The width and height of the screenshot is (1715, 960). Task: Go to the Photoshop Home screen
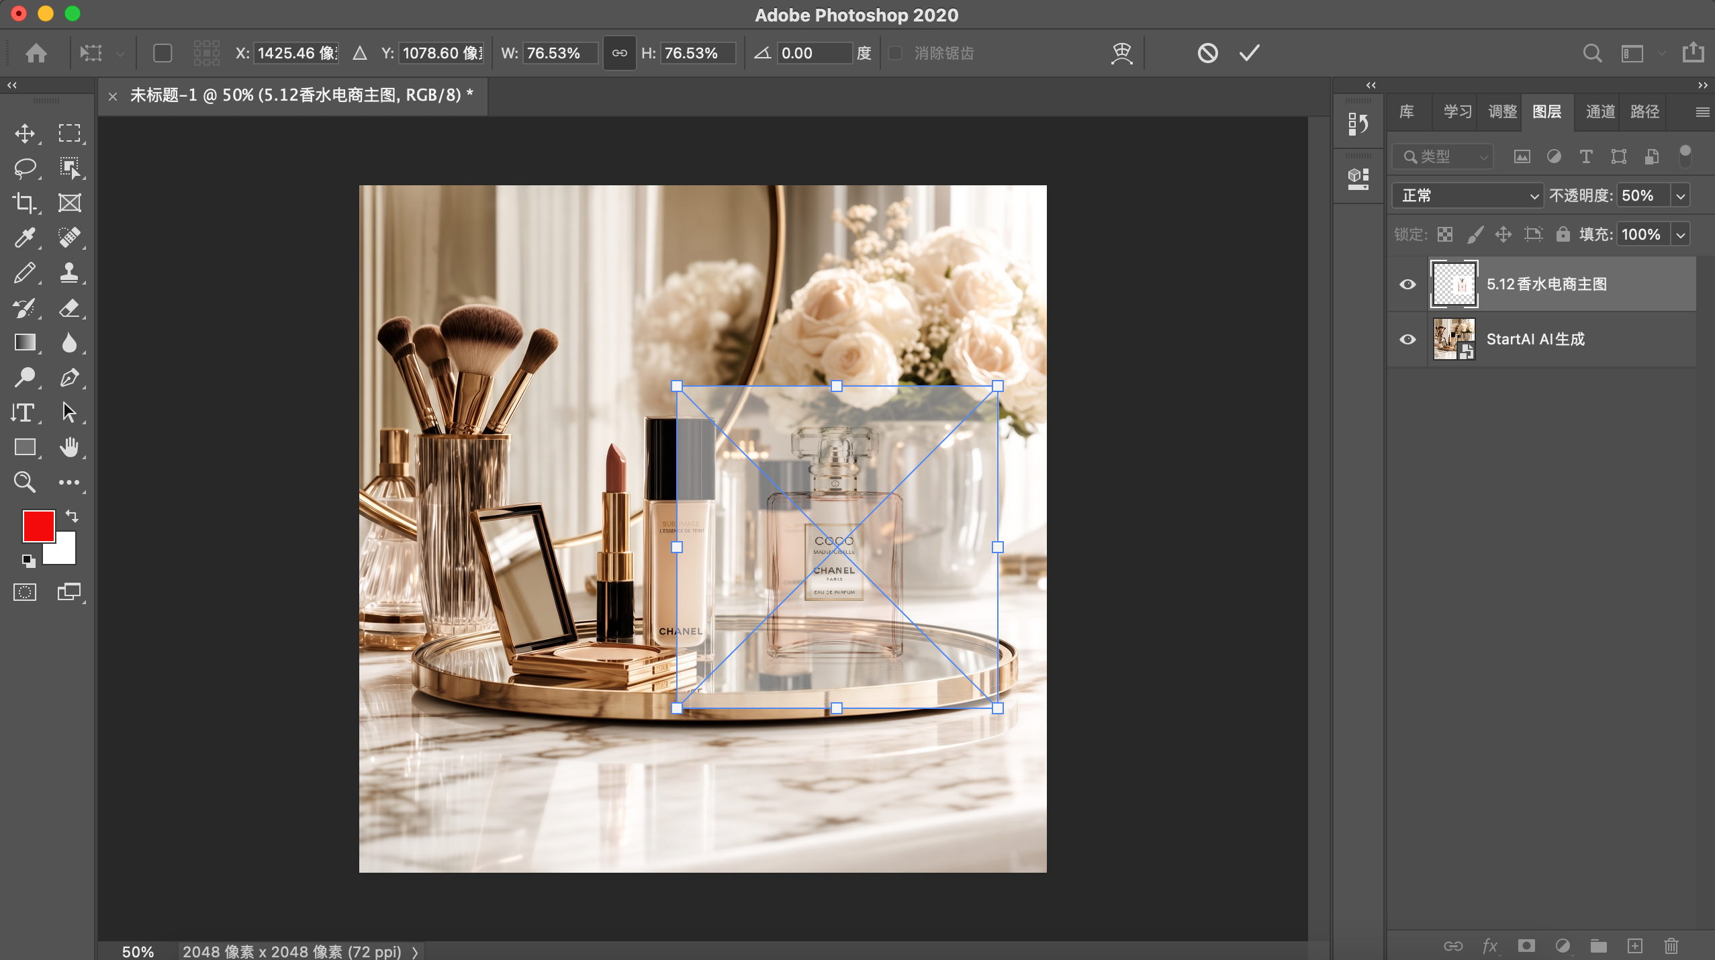tap(36, 53)
